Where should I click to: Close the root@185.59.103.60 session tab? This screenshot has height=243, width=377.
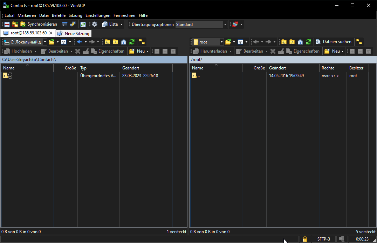click(51, 33)
